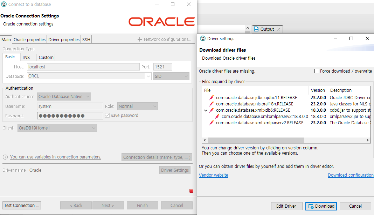Image resolution: width=374 pixels, height=215 pixels.
Task: Maximize the Driver settings window
Action: pyautogui.click(x=351, y=38)
